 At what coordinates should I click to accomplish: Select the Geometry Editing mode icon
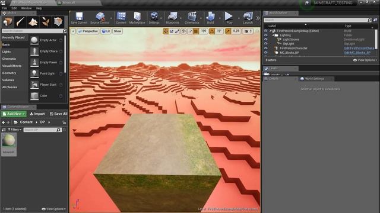pos(58,22)
